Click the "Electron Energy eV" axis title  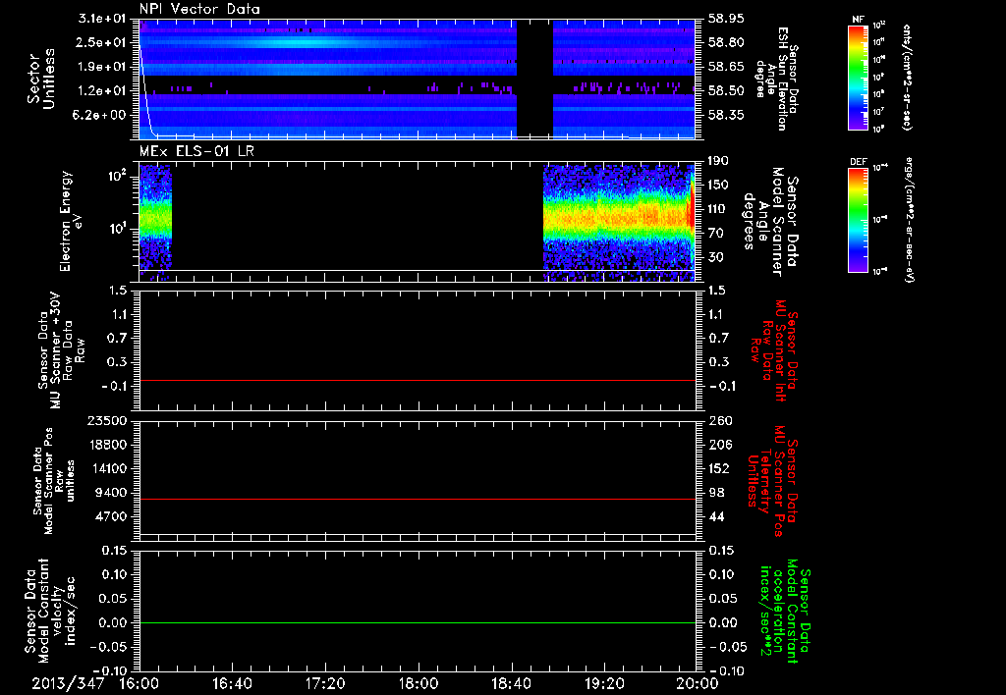click(x=71, y=221)
